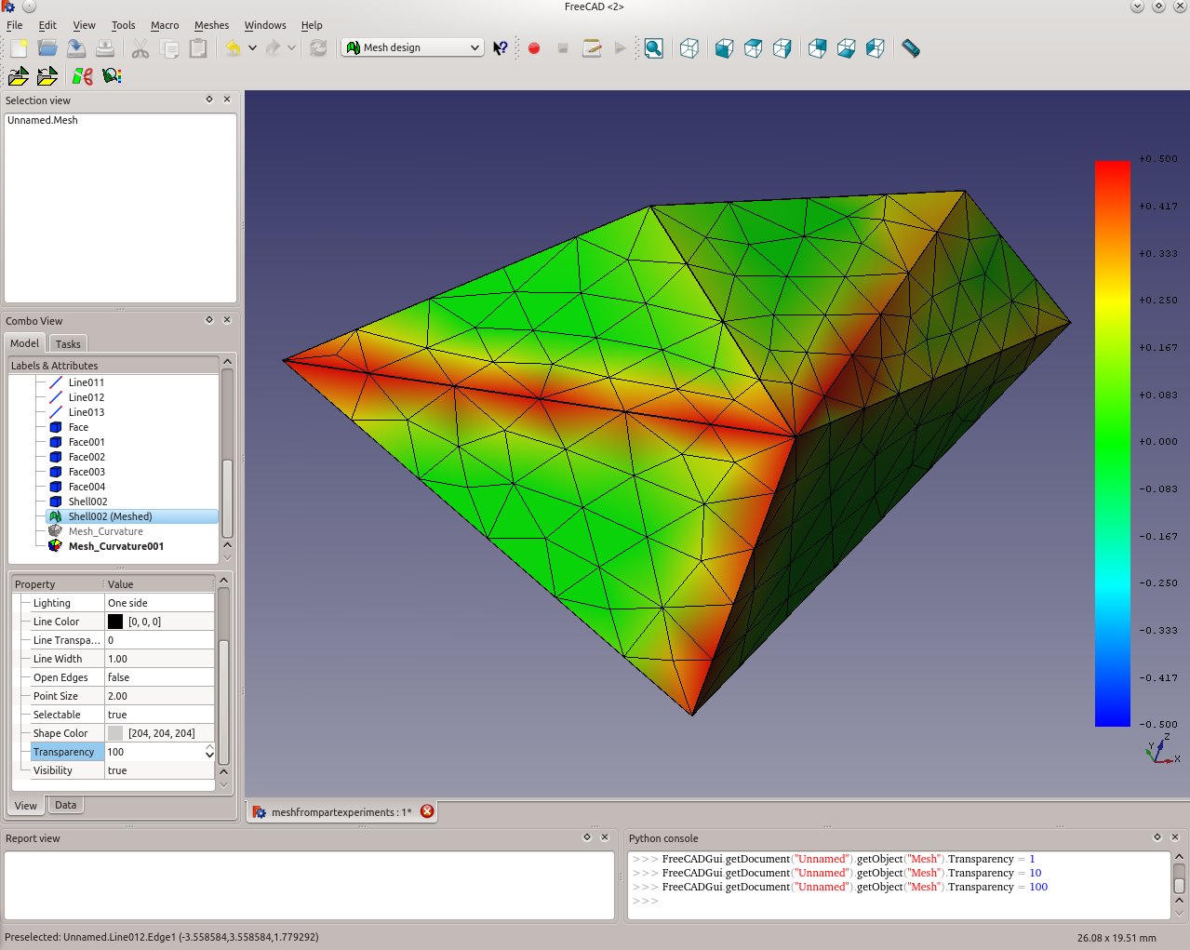
Task: Click the Shape Color grey swatch
Action: (115, 733)
